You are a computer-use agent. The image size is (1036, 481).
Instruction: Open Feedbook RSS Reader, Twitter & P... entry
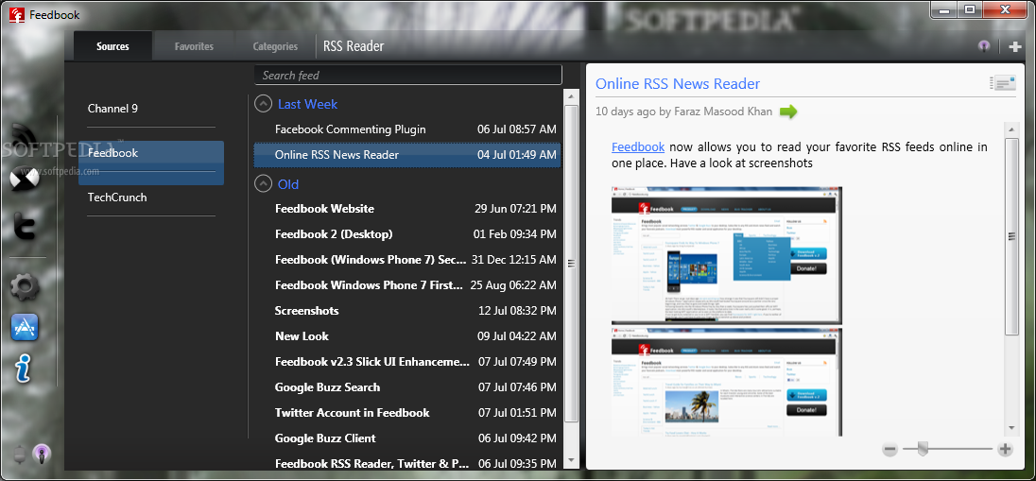click(407, 463)
